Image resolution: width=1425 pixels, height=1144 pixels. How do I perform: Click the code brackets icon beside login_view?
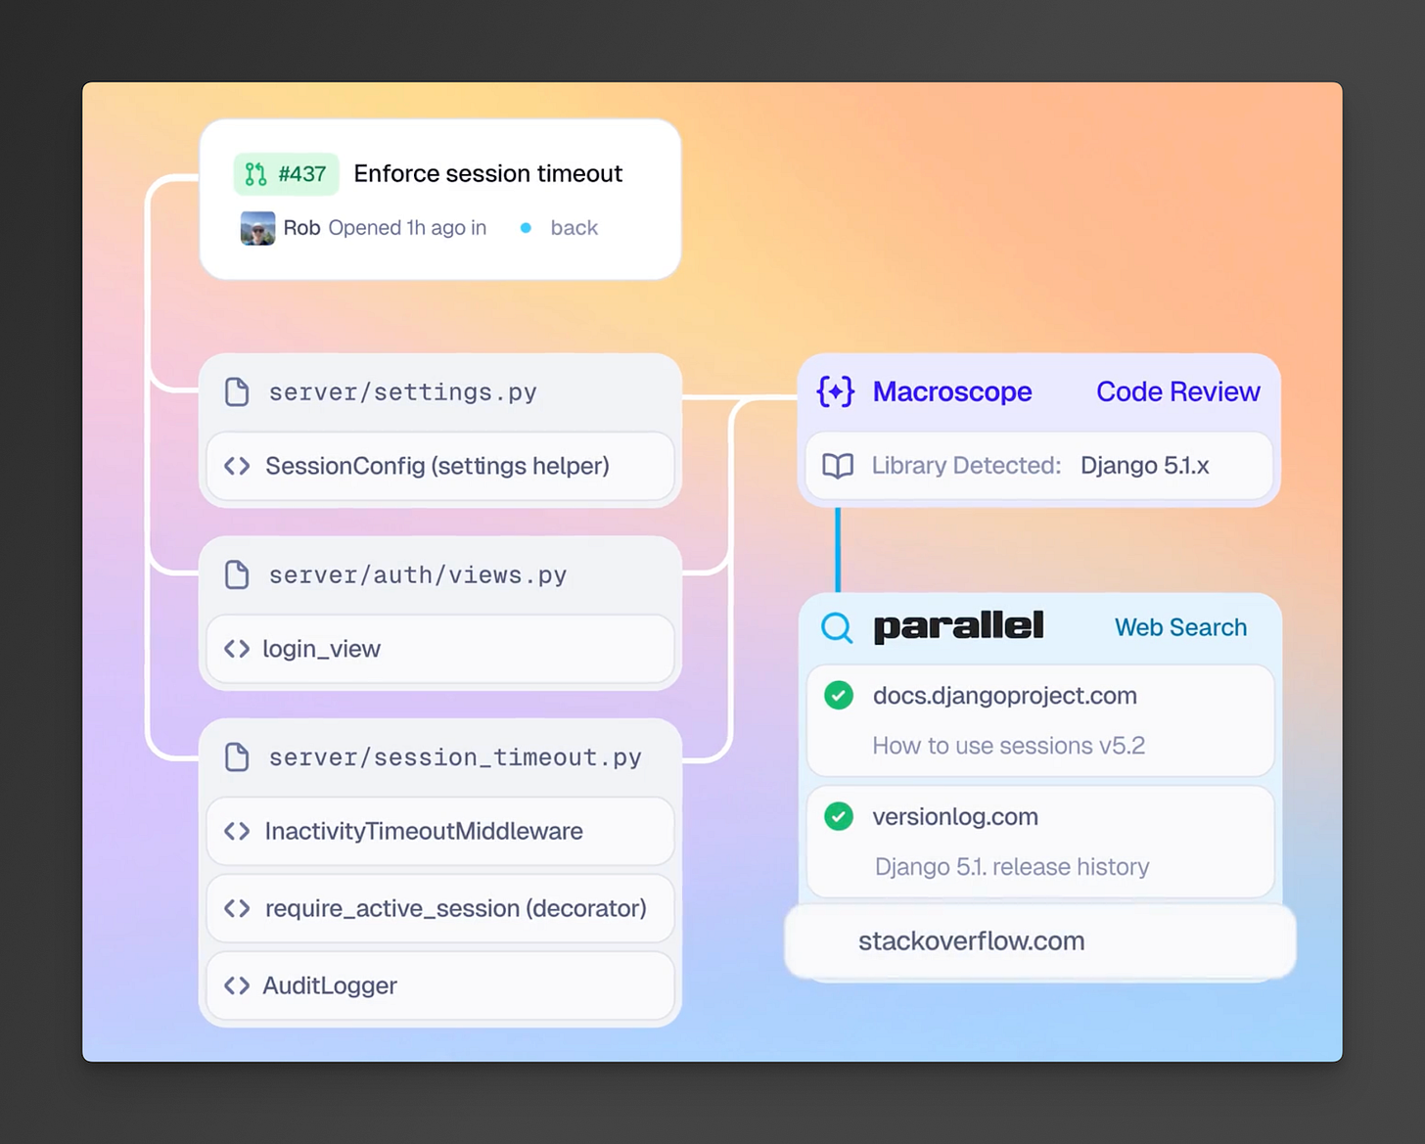tap(237, 649)
